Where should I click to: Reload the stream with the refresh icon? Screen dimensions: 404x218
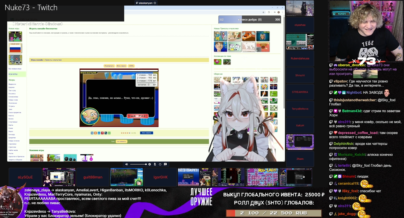160,164
